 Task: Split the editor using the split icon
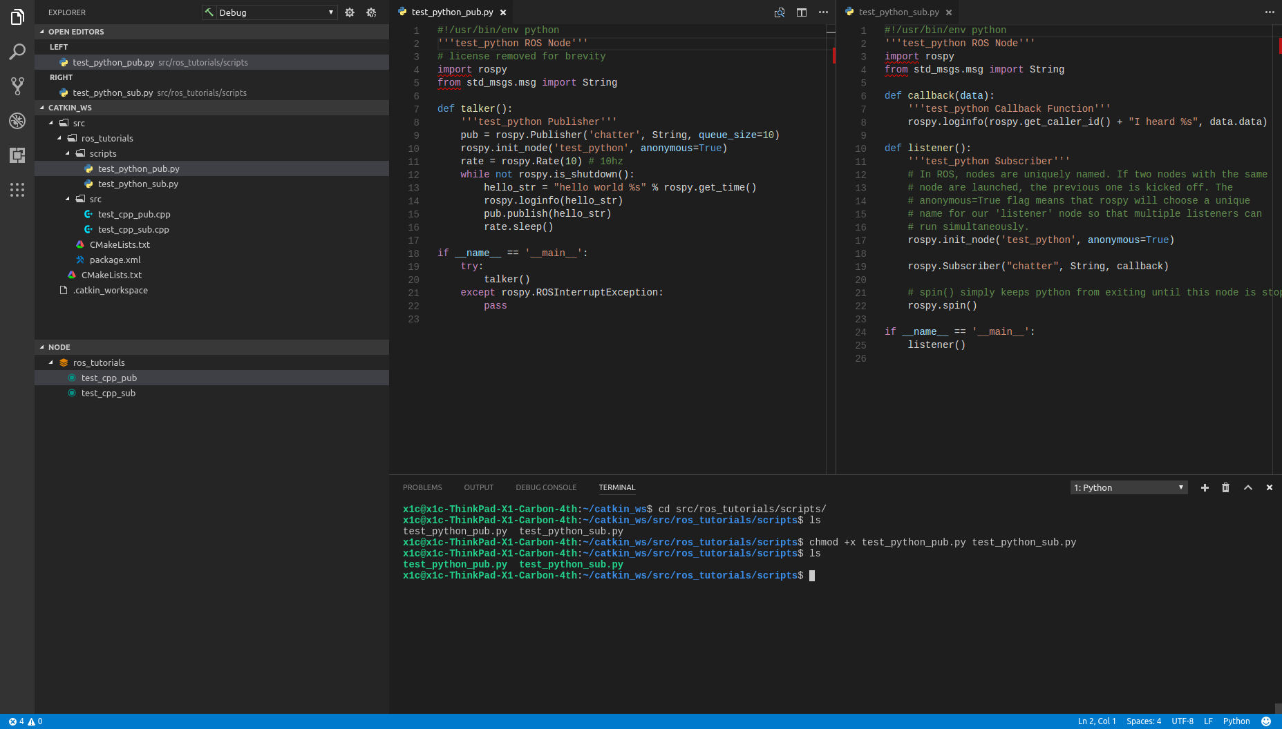802,12
